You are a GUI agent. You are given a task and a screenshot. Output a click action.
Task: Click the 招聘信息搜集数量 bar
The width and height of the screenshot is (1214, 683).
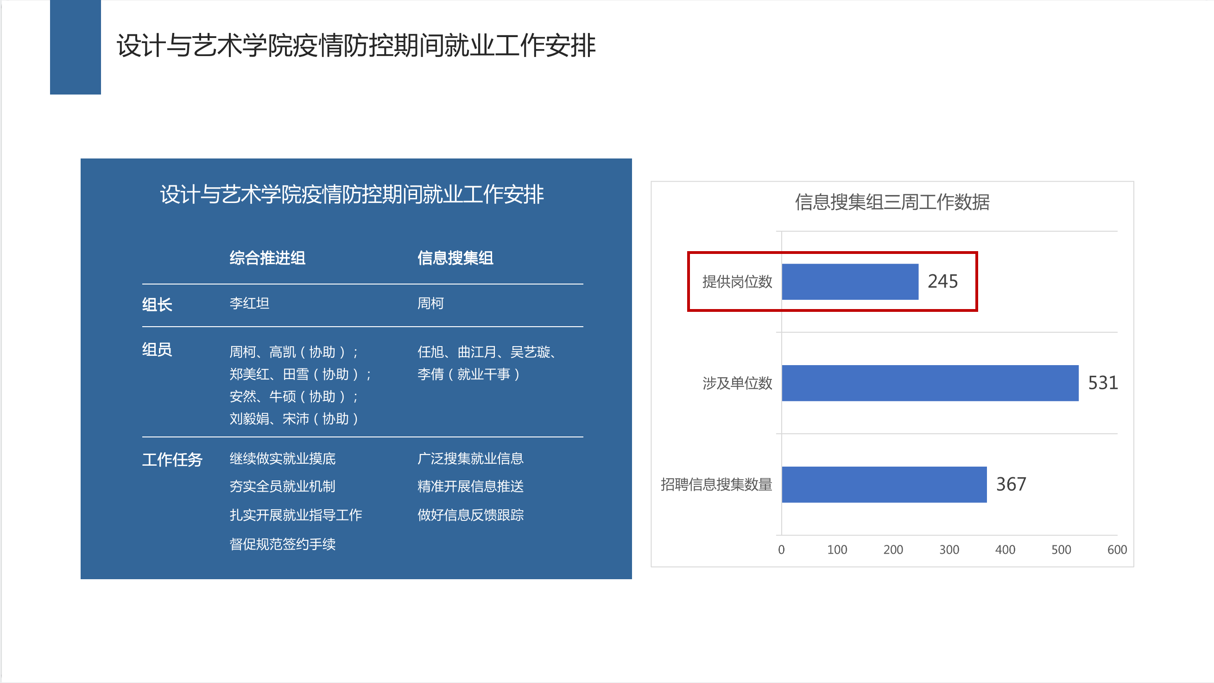click(x=884, y=484)
